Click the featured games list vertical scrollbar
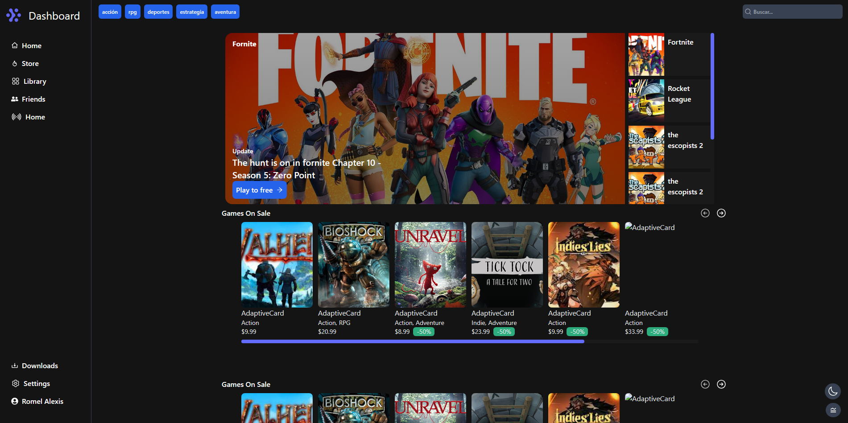 [x=712, y=86]
